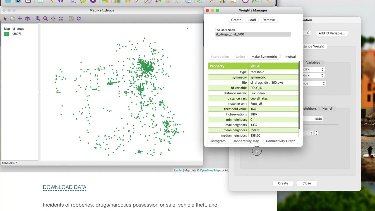The width and height of the screenshot is (375, 211).
Task: Click the green legend swatch for sf_drugs
Action: [x=6, y=34]
